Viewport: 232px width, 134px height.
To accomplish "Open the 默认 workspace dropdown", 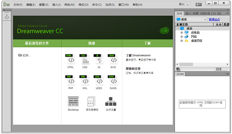I will [184, 4].
